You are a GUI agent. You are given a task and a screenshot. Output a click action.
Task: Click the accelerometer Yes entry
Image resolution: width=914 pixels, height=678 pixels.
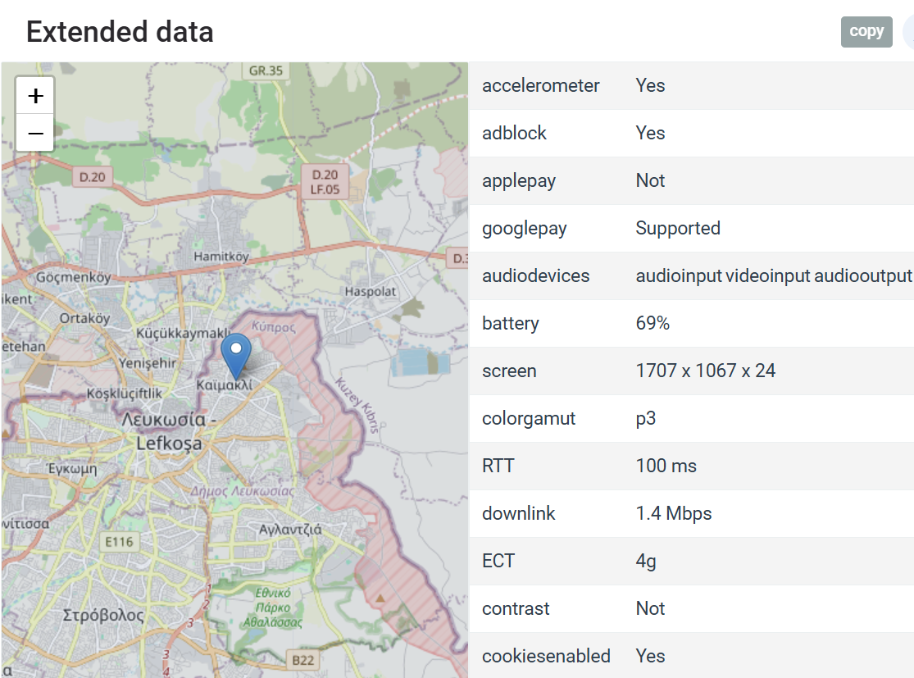click(x=650, y=85)
